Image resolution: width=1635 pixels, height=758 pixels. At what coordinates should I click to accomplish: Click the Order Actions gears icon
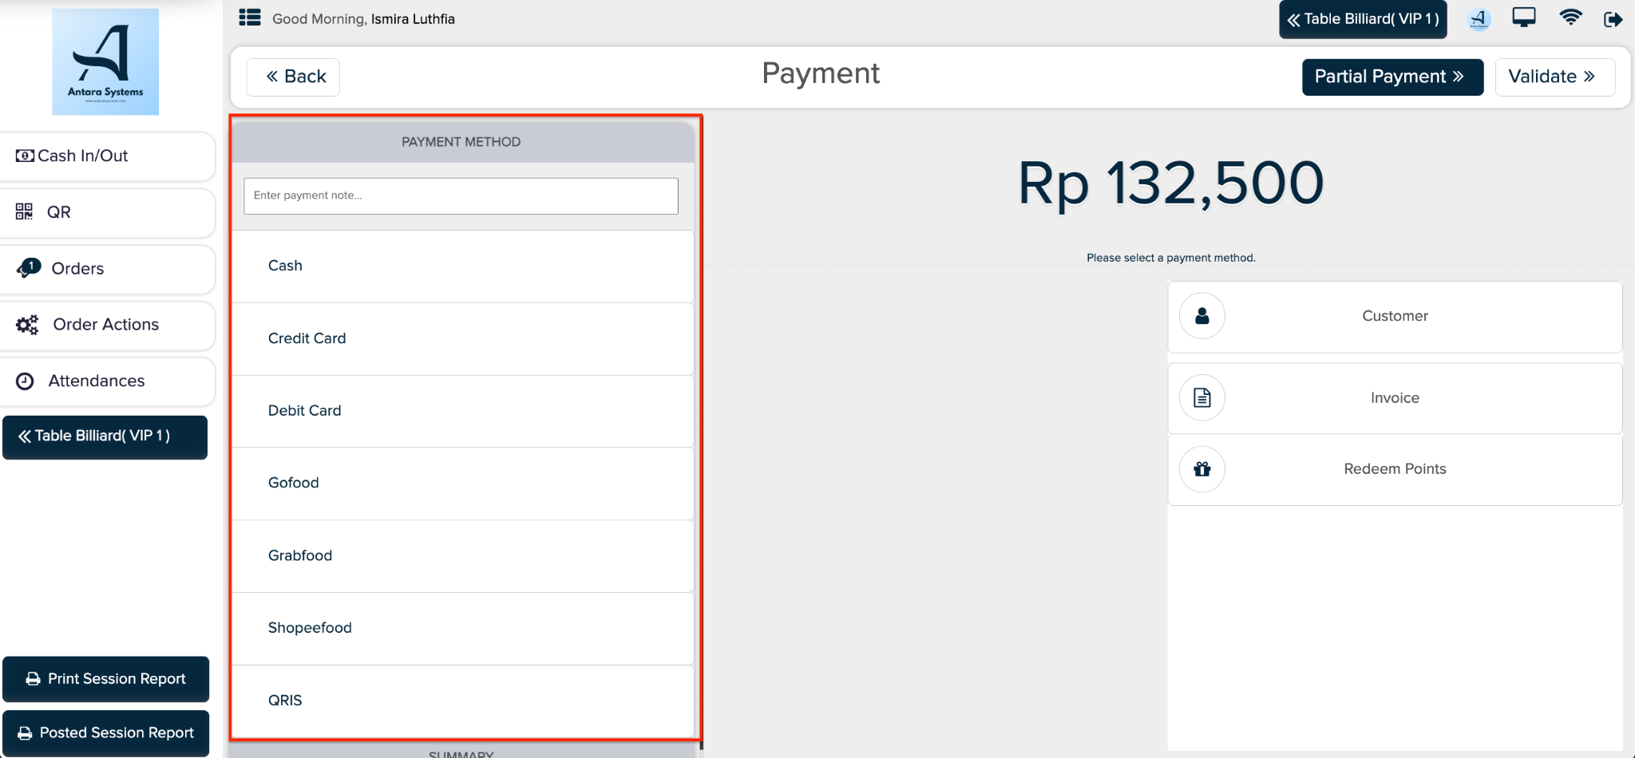coord(27,325)
